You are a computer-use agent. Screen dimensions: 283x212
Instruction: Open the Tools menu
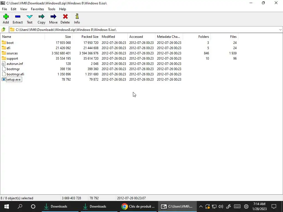pos(51,9)
